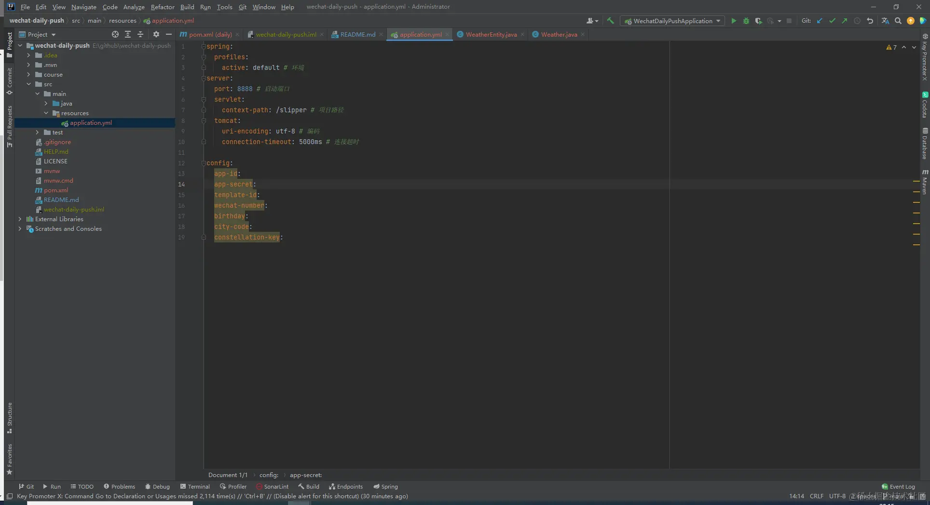Toggle the Favorites tool window

pyautogui.click(x=9, y=459)
